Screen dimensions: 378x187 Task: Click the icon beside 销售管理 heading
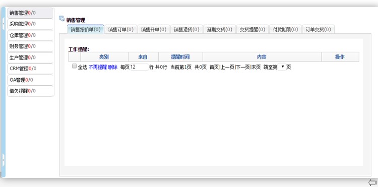coord(61,19)
